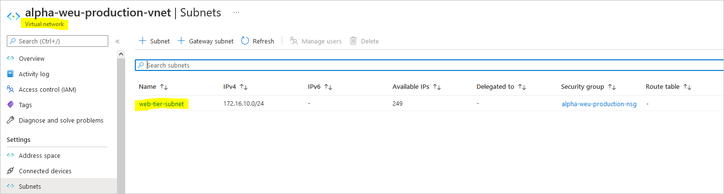Click the Delete toolbar item

pyautogui.click(x=364, y=41)
